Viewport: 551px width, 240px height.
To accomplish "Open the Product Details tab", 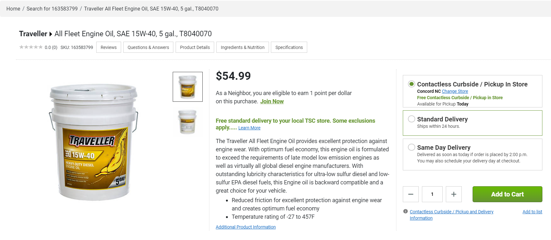I will click(x=195, y=47).
